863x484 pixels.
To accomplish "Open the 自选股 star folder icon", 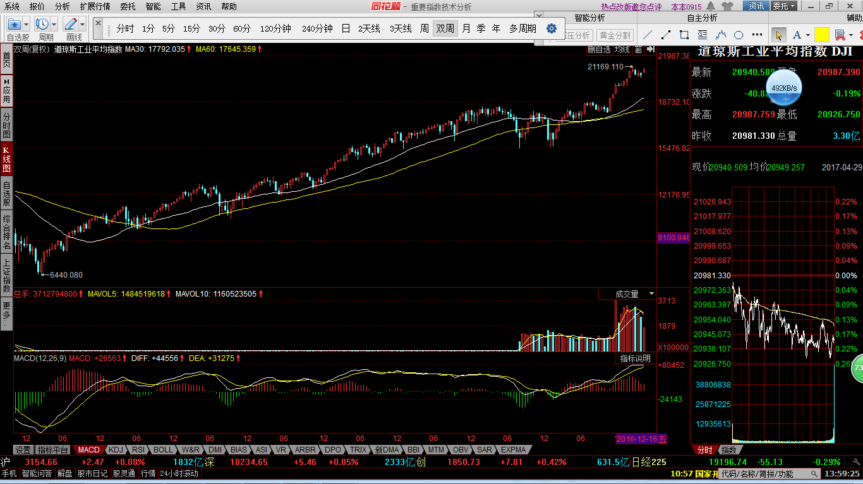I will pos(14,24).
